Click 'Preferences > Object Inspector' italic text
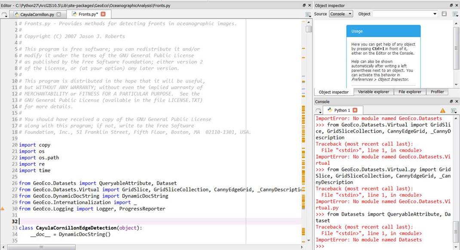 click(x=380, y=79)
